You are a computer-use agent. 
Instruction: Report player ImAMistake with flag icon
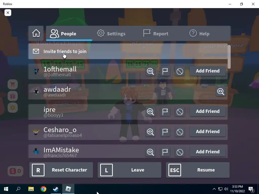[x=165, y=152]
